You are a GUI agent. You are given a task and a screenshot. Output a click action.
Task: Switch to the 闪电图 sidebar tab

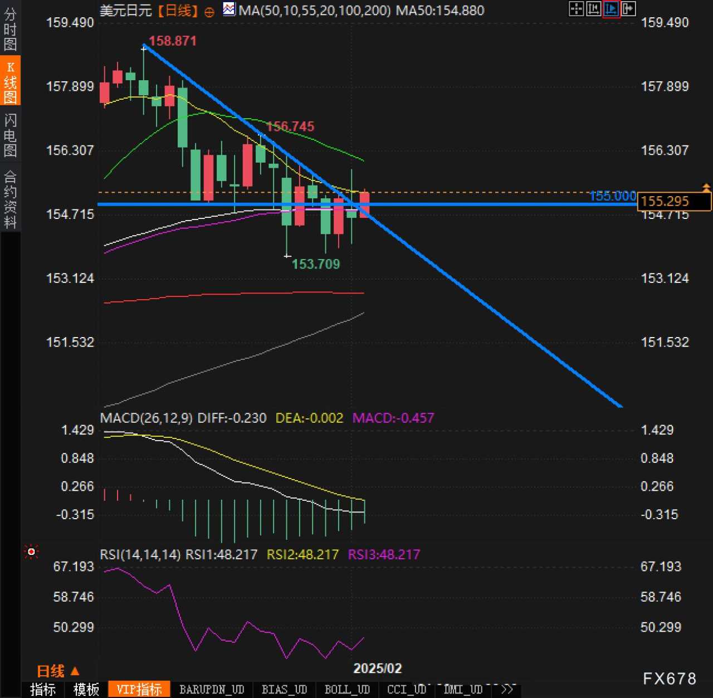[10, 135]
